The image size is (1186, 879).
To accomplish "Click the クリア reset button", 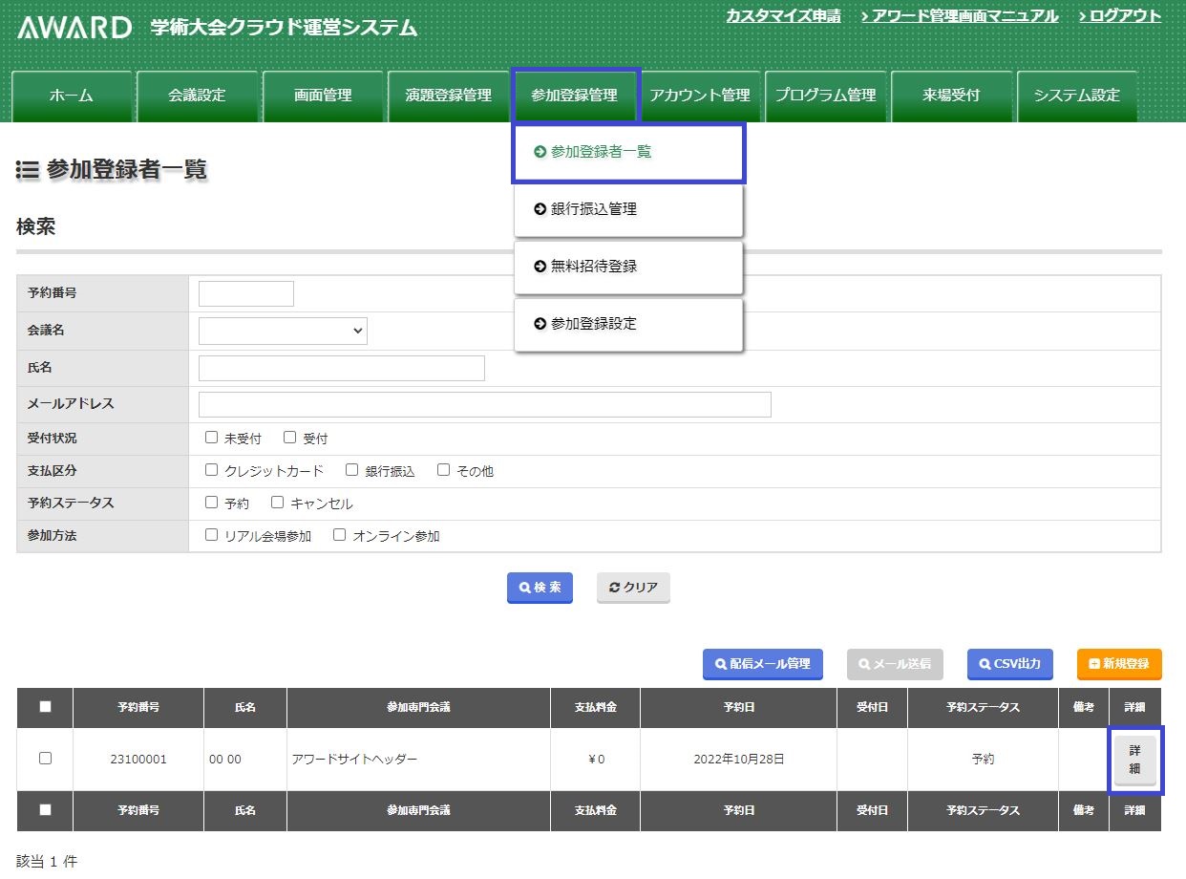I will click(x=633, y=588).
